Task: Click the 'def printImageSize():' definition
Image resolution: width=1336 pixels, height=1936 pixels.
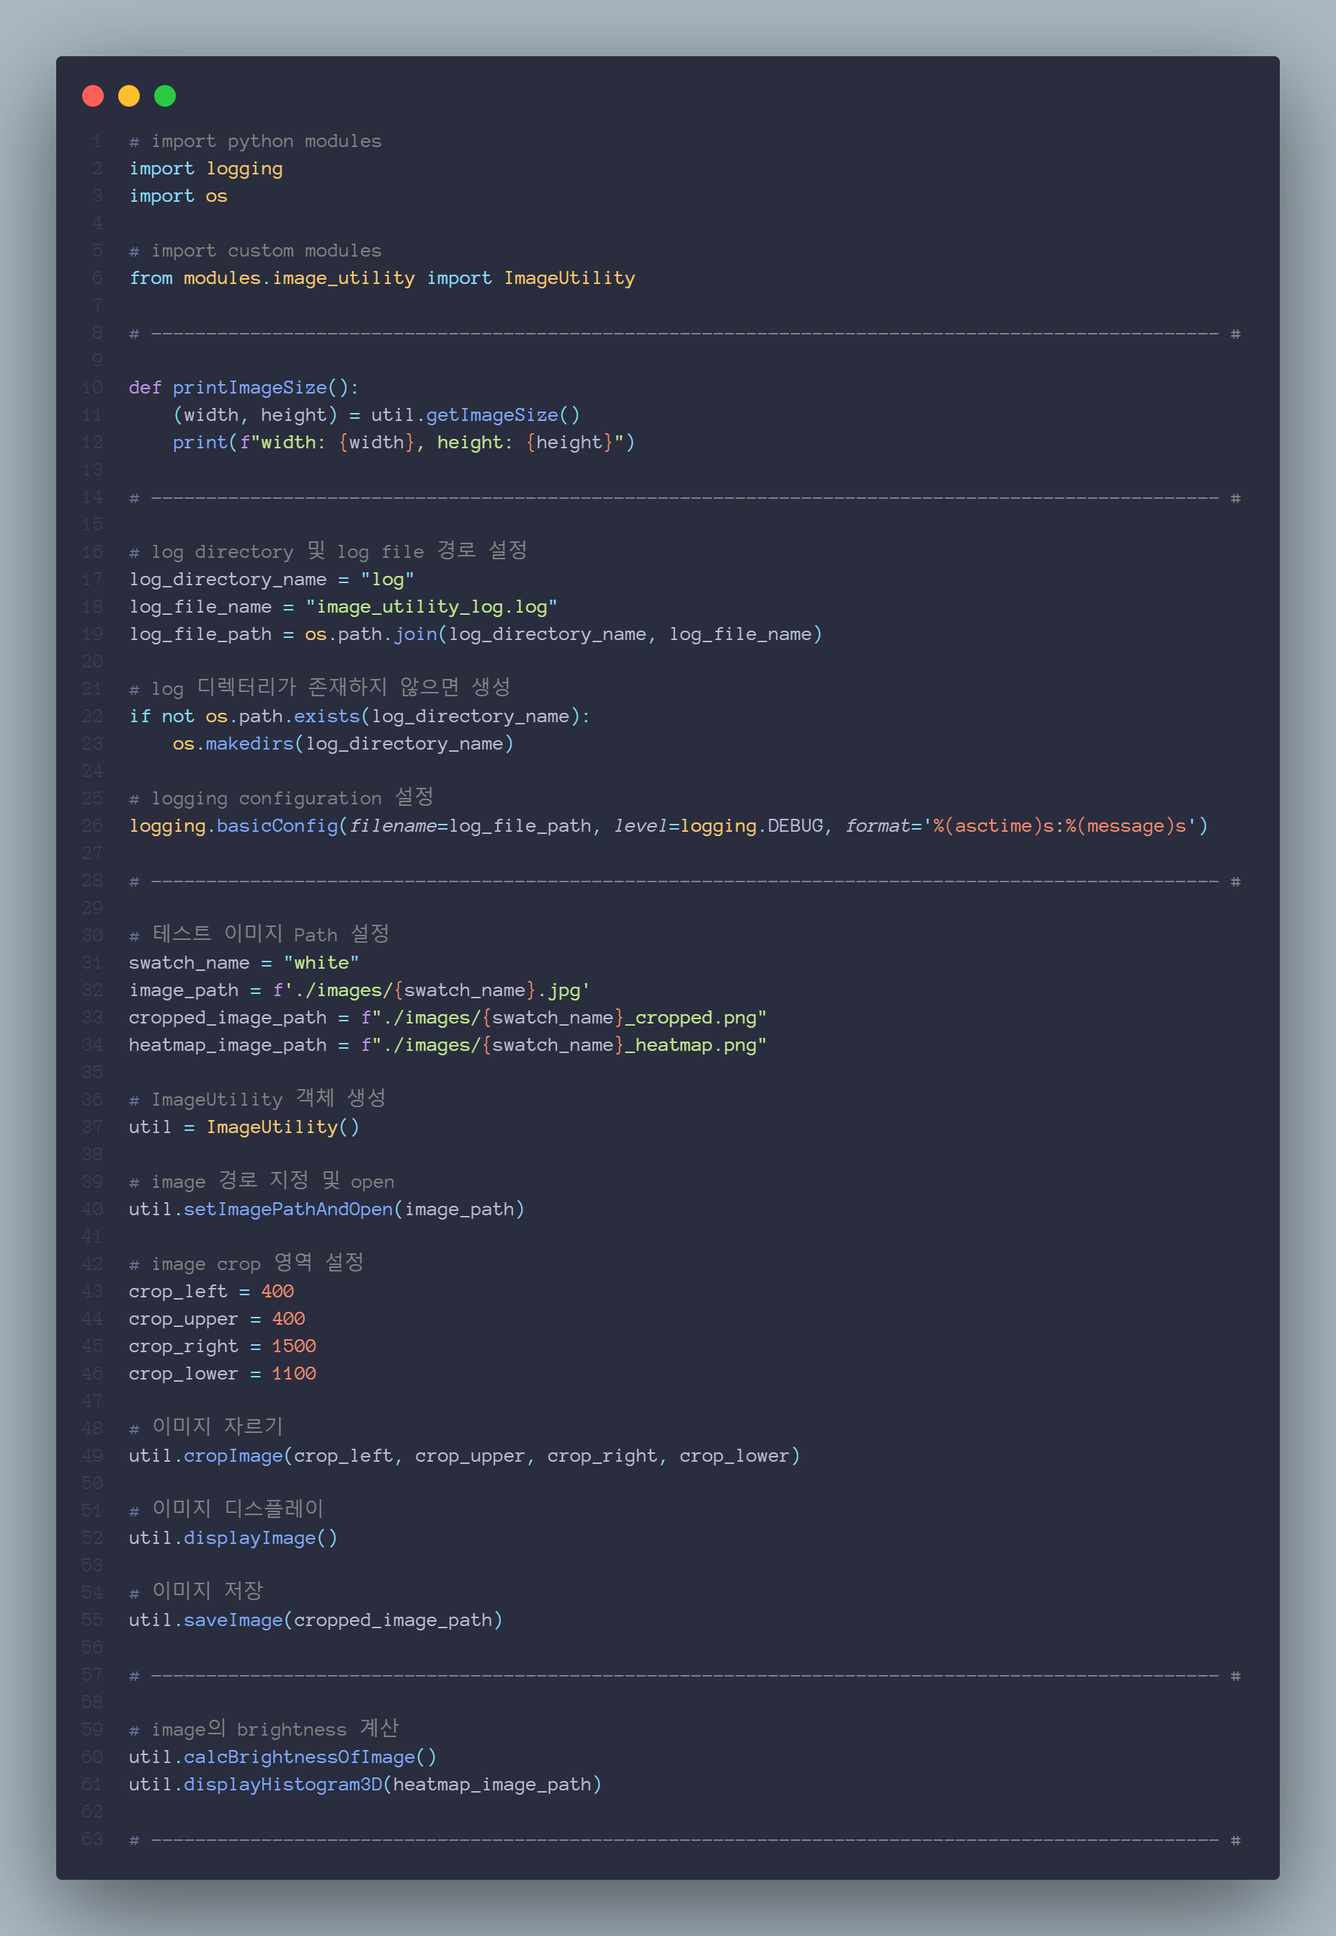Action: (244, 388)
